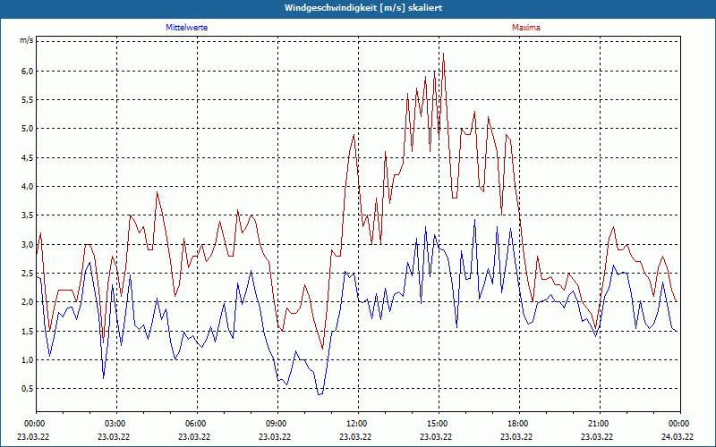This screenshot has height=447, width=716.
Task: Click the 1,5 y-axis value
Action: pyautogui.click(x=28, y=331)
